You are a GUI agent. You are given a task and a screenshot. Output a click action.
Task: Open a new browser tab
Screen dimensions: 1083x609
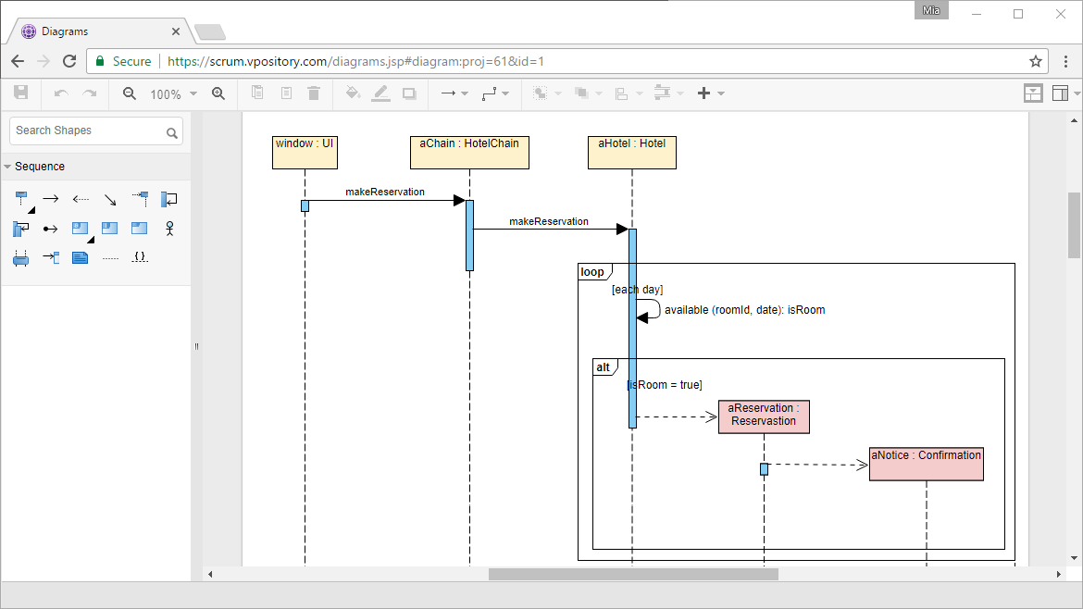(x=210, y=31)
